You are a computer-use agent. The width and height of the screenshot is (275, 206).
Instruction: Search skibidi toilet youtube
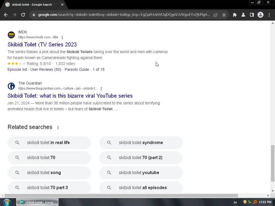[x=141, y=173]
